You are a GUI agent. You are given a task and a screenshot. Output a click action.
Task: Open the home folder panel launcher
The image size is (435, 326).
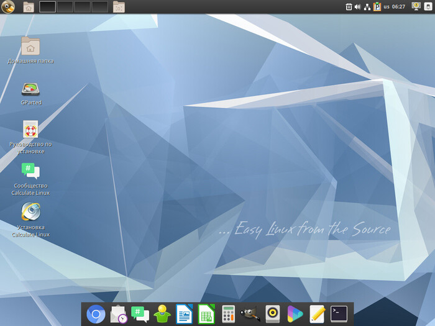pyautogui.click(x=29, y=7)
